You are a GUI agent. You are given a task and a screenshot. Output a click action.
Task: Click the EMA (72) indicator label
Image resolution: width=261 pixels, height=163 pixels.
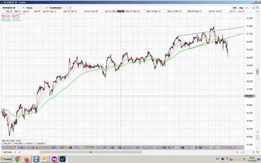click(x=11, y=18)
